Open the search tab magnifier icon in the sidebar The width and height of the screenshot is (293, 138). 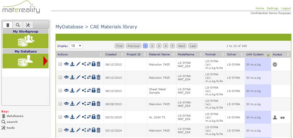click(18, 25)
